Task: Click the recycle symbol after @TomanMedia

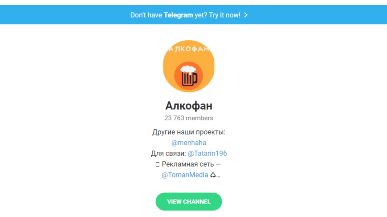Action: 213,175
